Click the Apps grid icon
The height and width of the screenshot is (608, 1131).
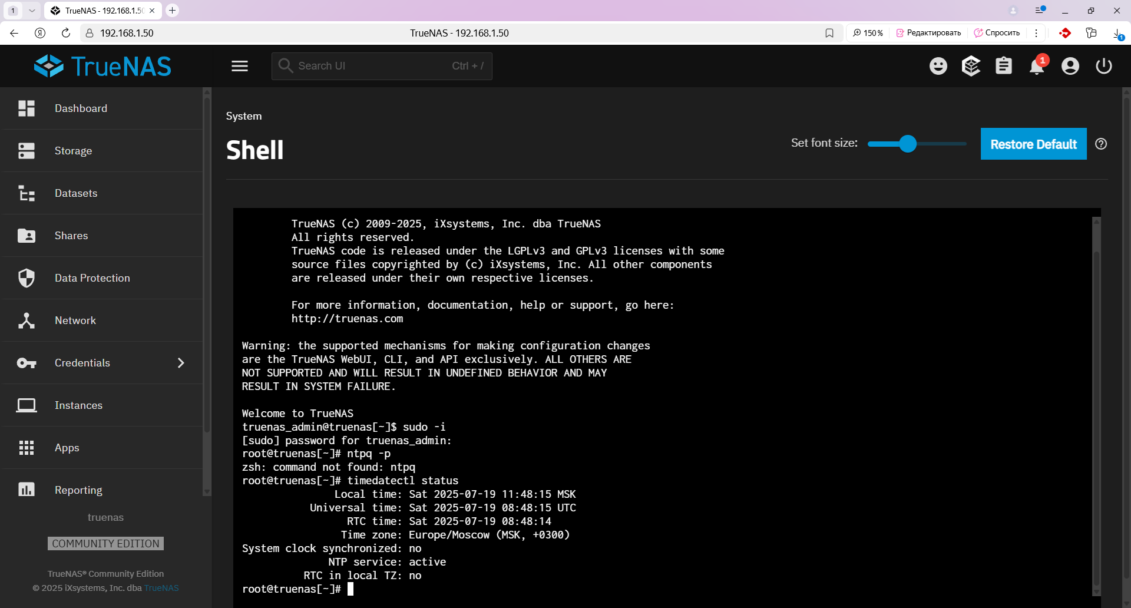pyautogui.click(x=27, y=448)
